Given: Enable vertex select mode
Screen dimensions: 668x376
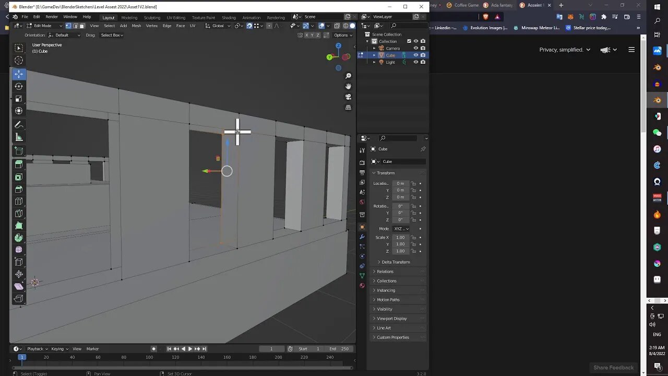Looking at the screenshot, I should (x=68, y=26).
